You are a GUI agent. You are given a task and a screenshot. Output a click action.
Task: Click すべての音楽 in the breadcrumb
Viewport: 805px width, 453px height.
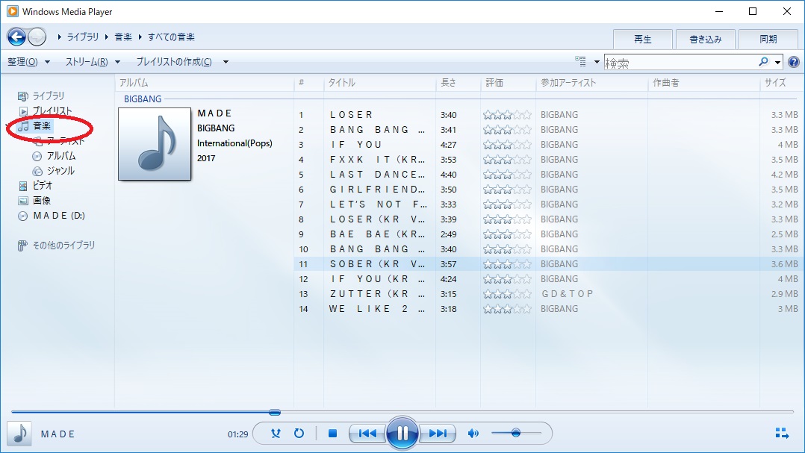pos(172,37)
